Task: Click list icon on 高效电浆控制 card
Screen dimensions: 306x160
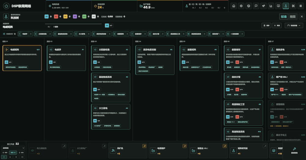Action: tap(139, 50)
